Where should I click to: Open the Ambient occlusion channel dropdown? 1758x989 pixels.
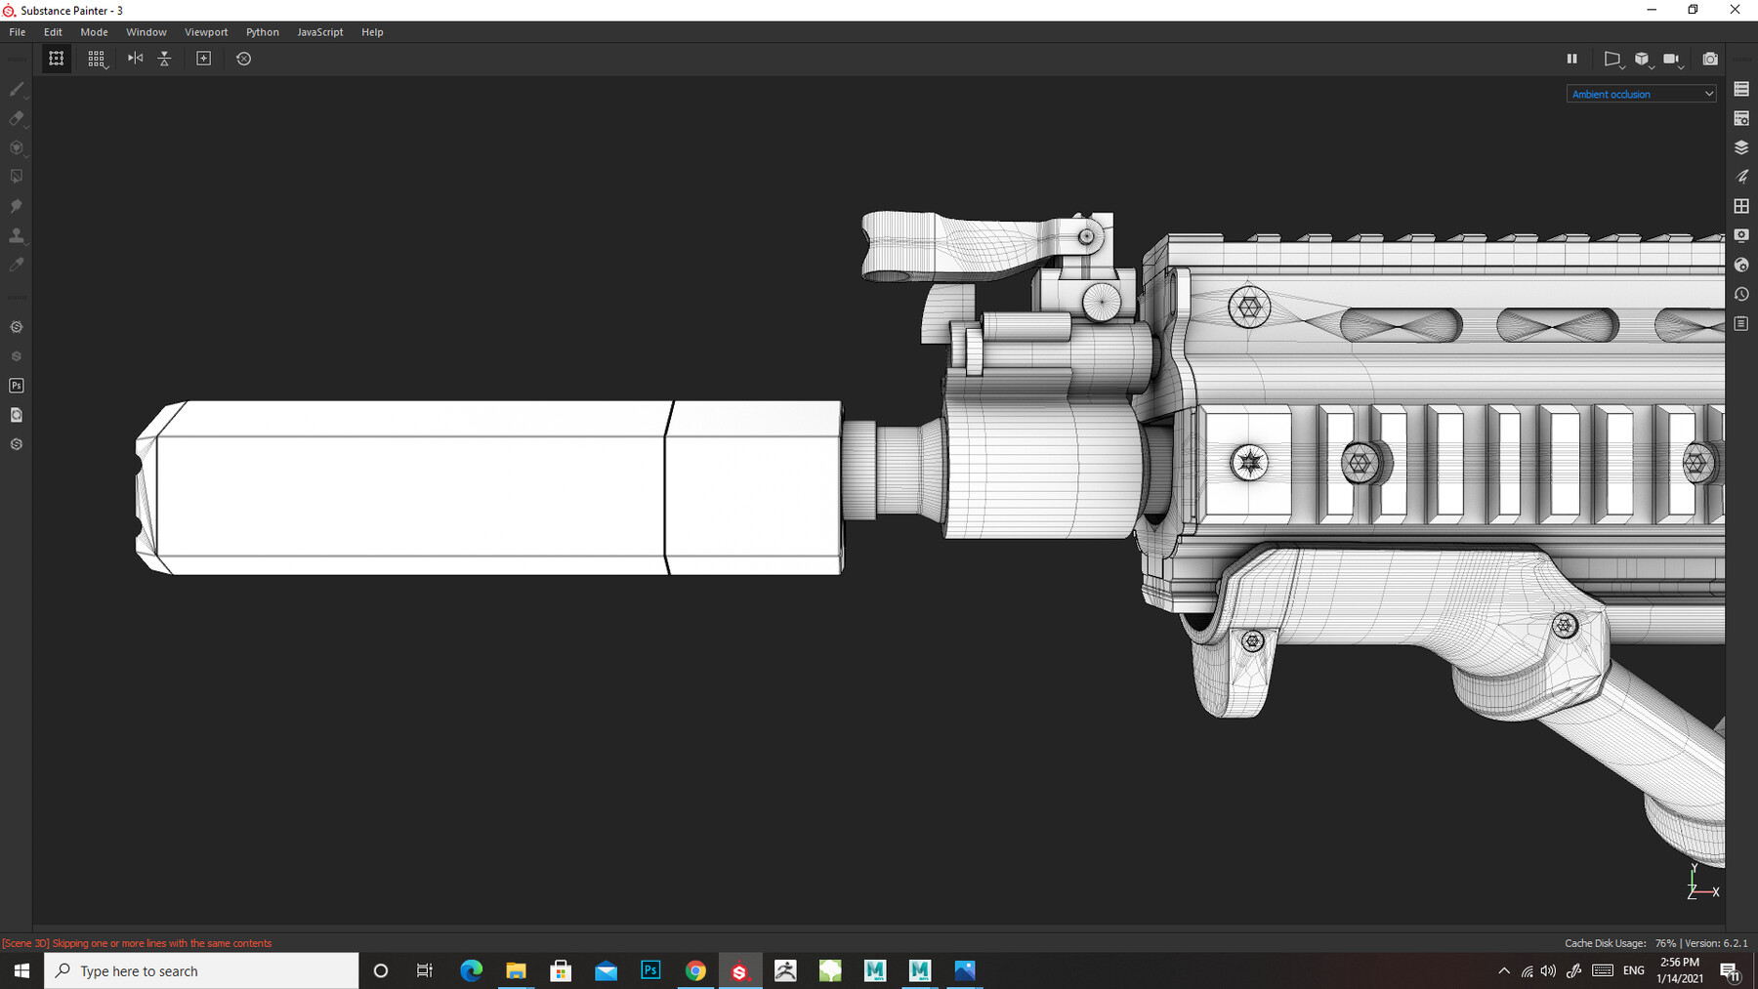click(x=1641, y=93)
